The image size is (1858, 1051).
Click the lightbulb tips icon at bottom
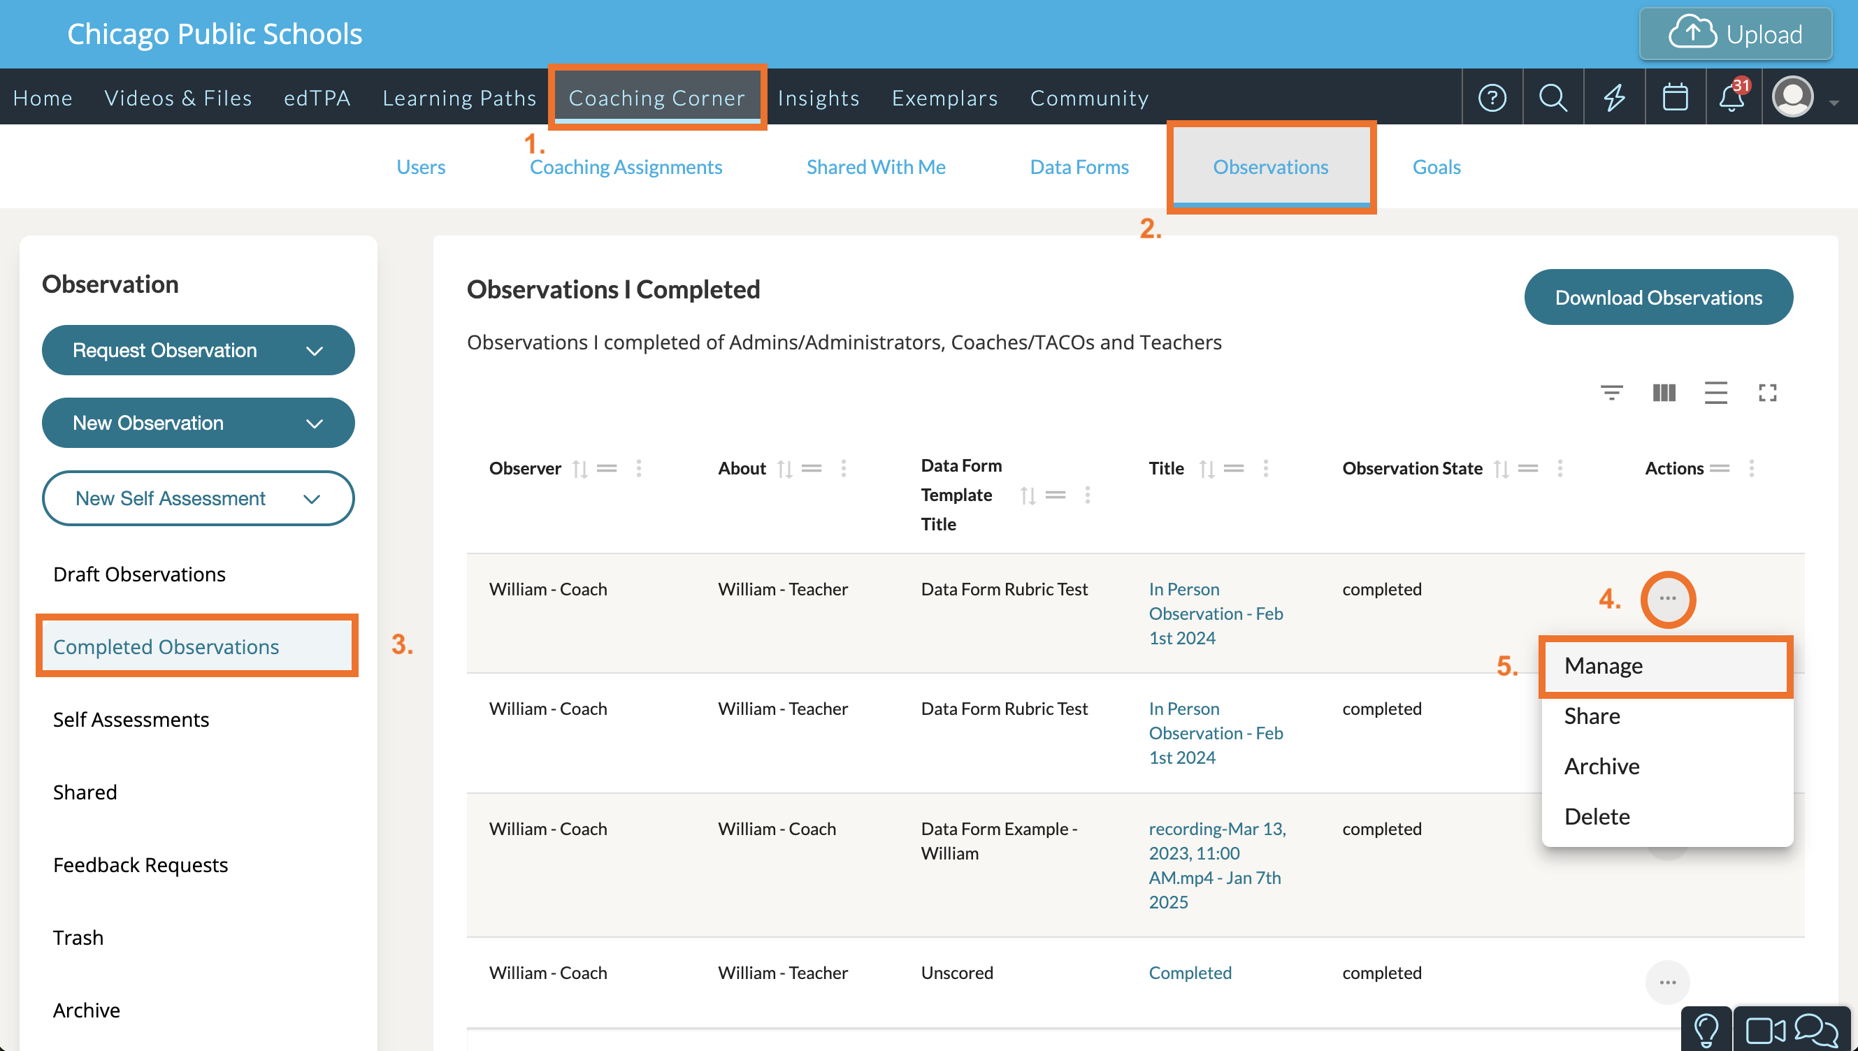coord(1706,1030)
